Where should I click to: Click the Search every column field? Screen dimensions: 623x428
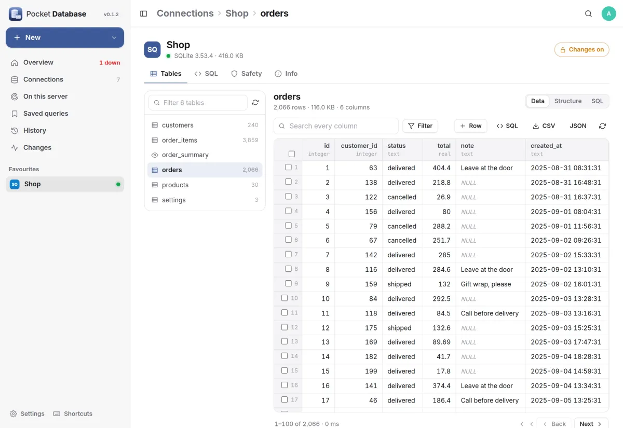pyautogui.click(x=336, y=126)
